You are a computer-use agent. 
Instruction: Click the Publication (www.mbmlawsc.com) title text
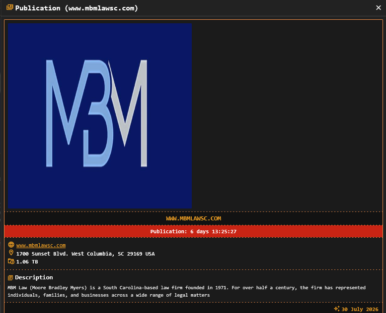tap(77, 8)
